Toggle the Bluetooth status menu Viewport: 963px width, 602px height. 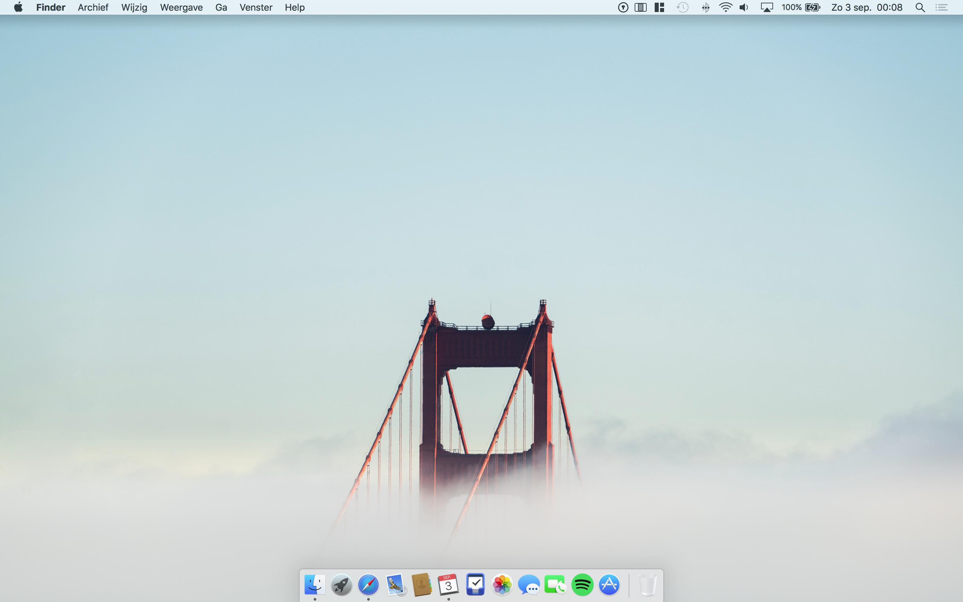tap(706, 8)
